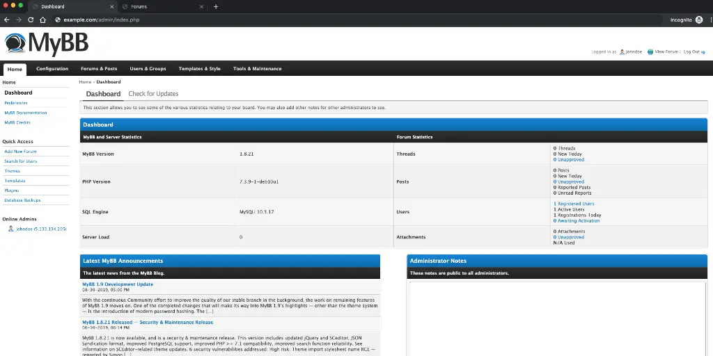Screen dimensions: 713x356
Task: Open a new browser tab with plus icon
Action: [x=216, y=6]
